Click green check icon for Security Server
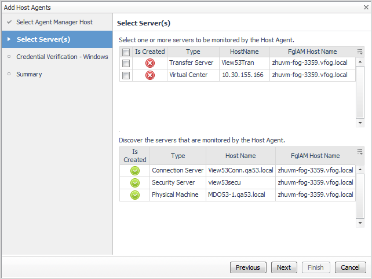This screenshot has height=279, width=372. pyautogui.click(x=135, y=183)
